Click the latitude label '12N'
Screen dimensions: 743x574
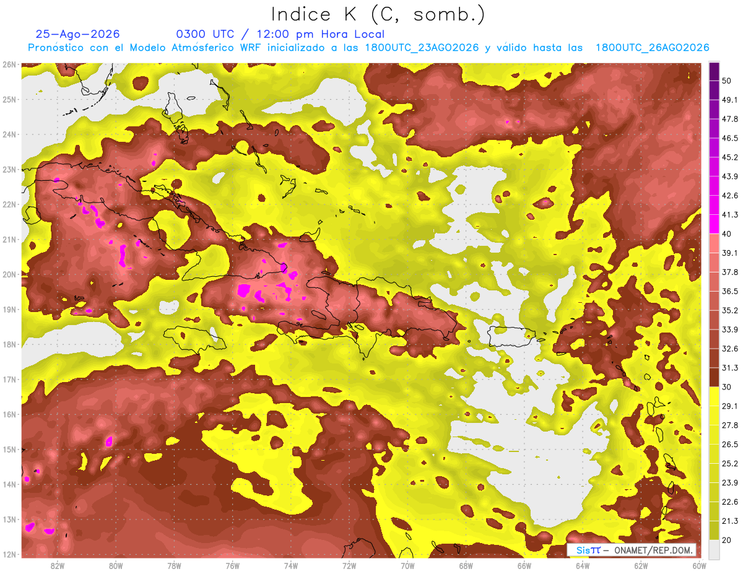[x=9, y=554]
